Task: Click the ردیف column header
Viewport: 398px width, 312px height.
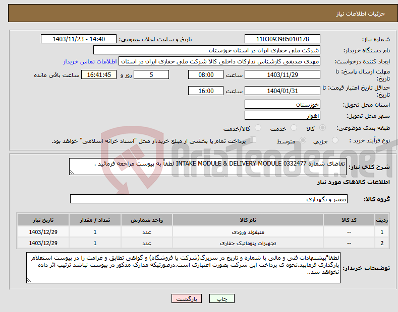Action: tap(382, 220)
